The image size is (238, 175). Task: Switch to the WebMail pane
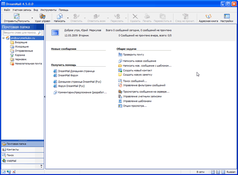coord(23,161)
